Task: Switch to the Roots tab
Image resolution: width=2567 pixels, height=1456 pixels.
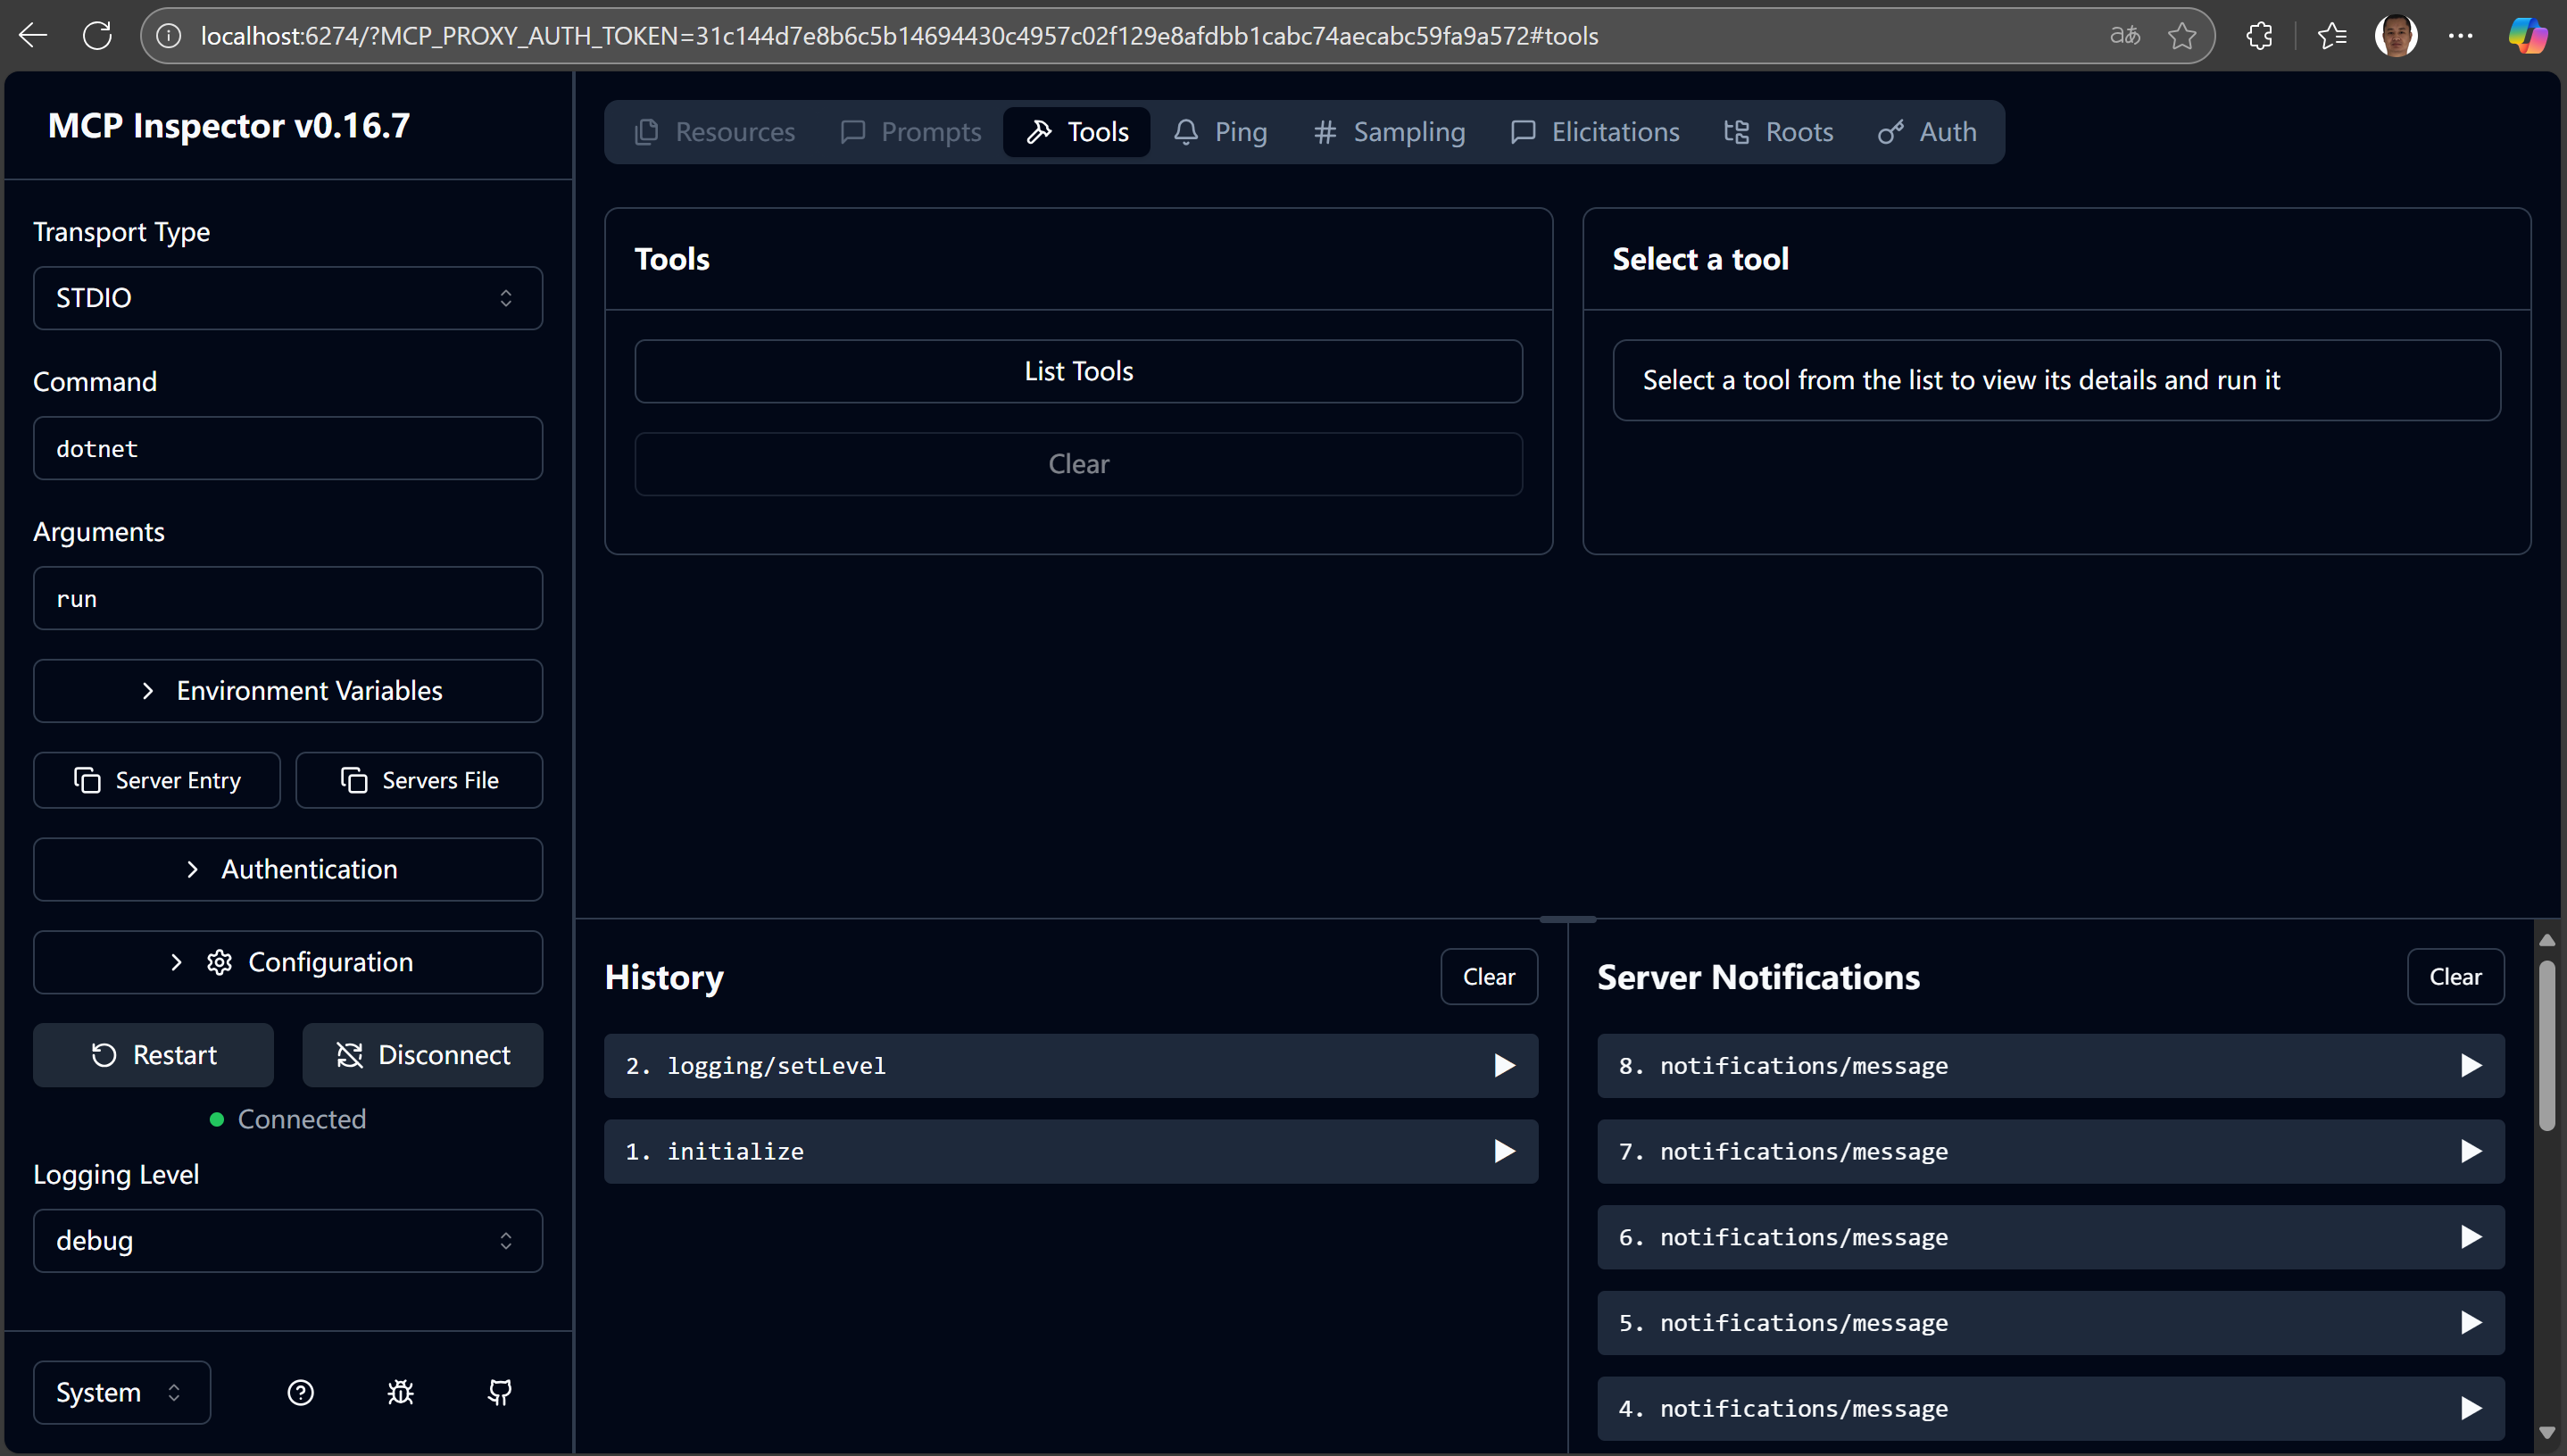Action: [x=1779, y=132]
